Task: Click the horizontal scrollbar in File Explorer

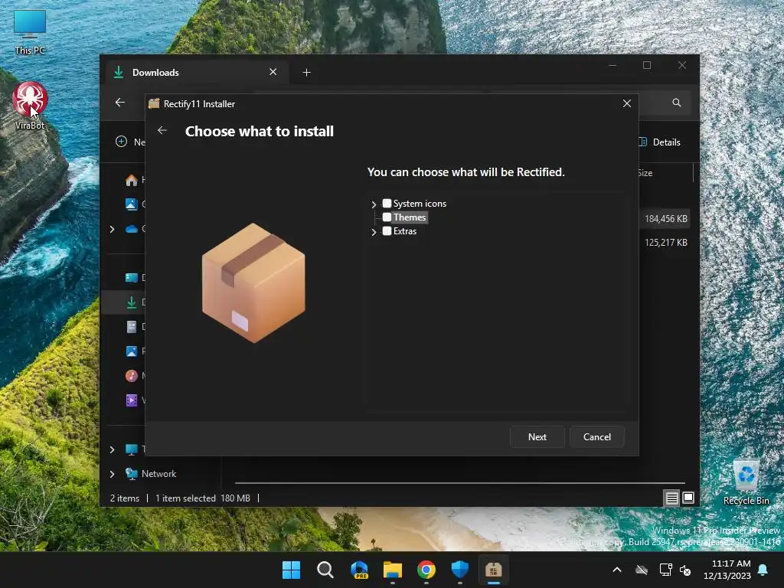Action: (460, 483)
